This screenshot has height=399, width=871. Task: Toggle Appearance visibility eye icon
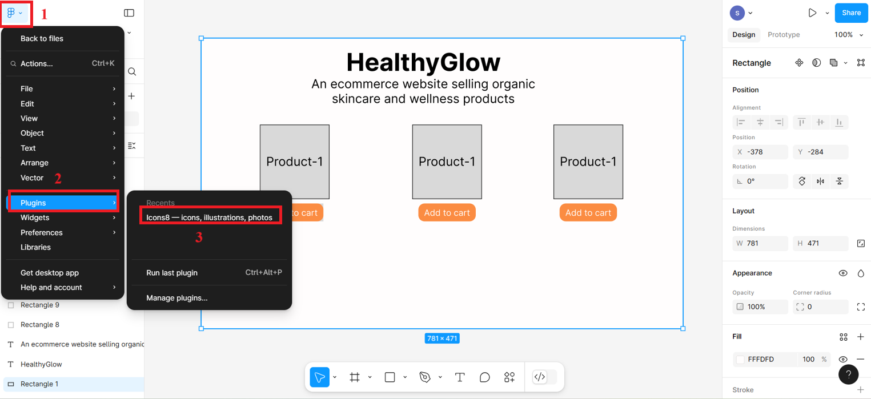[x=842, y=273]
